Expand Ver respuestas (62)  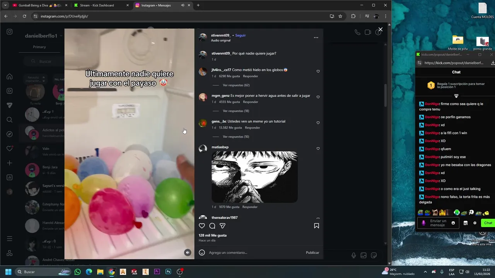pyautogui.click(x=236, y=85)
